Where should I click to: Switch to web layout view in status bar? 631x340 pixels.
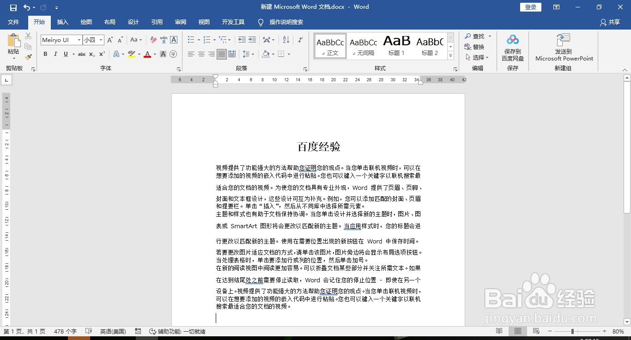click(x=536, y=331)
